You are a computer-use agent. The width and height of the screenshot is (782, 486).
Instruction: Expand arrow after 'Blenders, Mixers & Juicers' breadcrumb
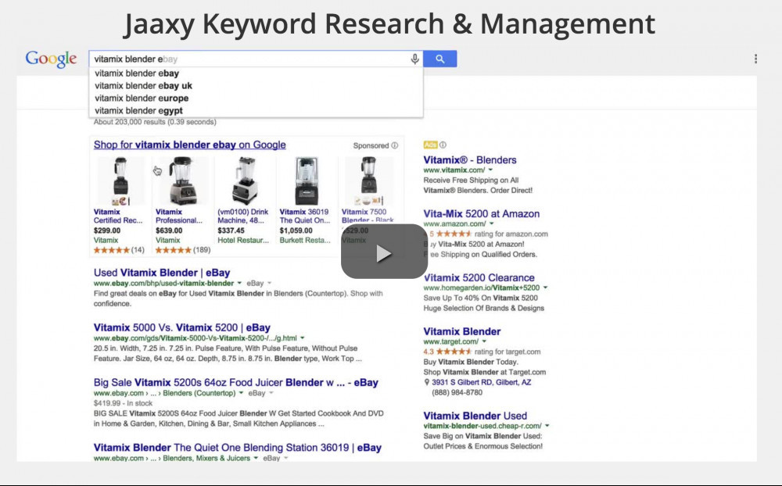point(256,458)
